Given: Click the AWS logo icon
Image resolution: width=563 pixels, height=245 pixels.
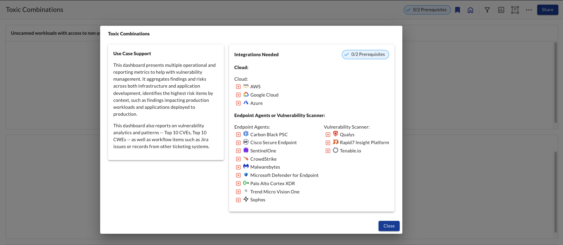Looking at the screenshot, I should pos(246,86).
